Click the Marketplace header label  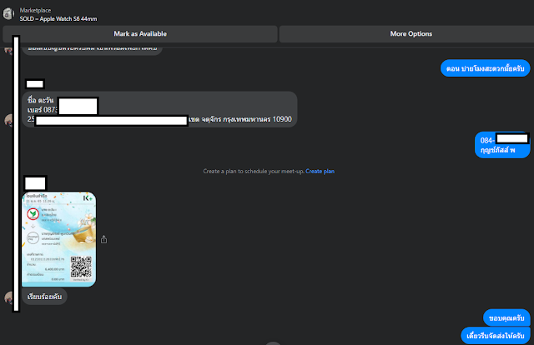click(x=35, y=10)
